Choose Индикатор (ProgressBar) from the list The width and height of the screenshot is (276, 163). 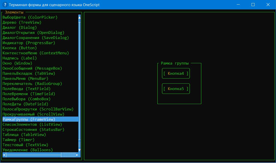tap(29, 43)
